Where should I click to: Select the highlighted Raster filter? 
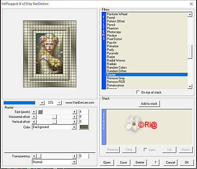pyautogui.click(x=147, y=74)
